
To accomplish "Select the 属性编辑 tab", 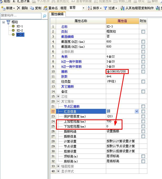I will (57, 14).
